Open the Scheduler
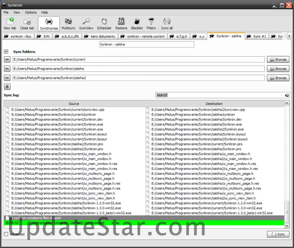This screenshot has width=294, height=248. (x=104, y=24)
